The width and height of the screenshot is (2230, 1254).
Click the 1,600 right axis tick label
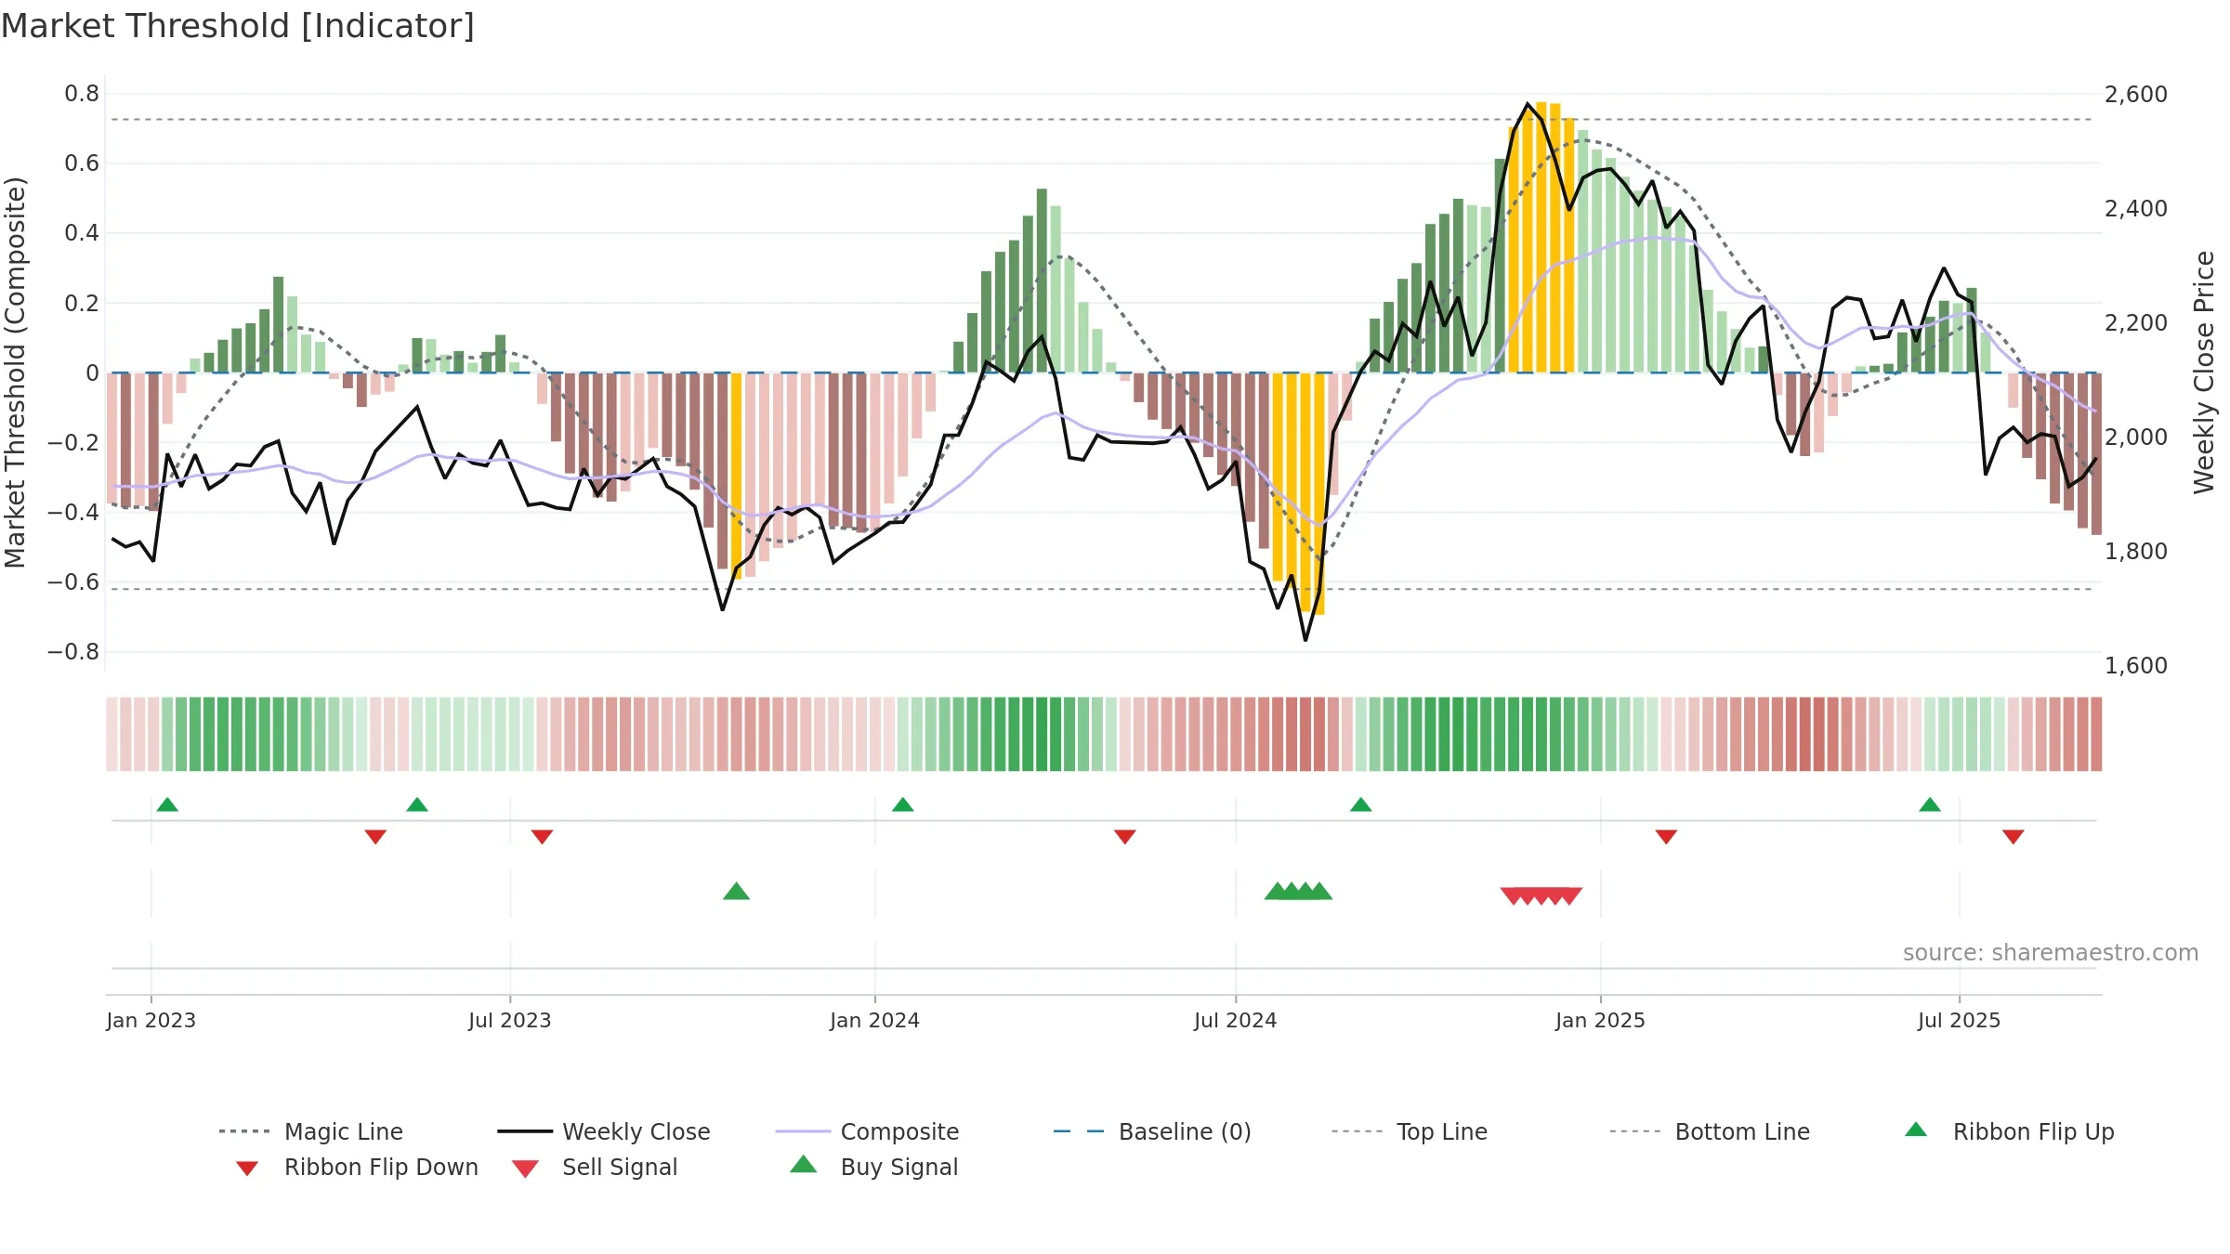(x=2136, y=665)
